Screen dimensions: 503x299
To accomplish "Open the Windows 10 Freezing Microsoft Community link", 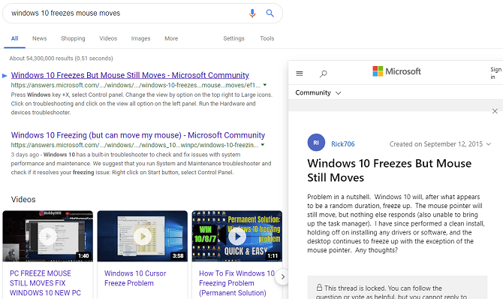I will point(138,135).
